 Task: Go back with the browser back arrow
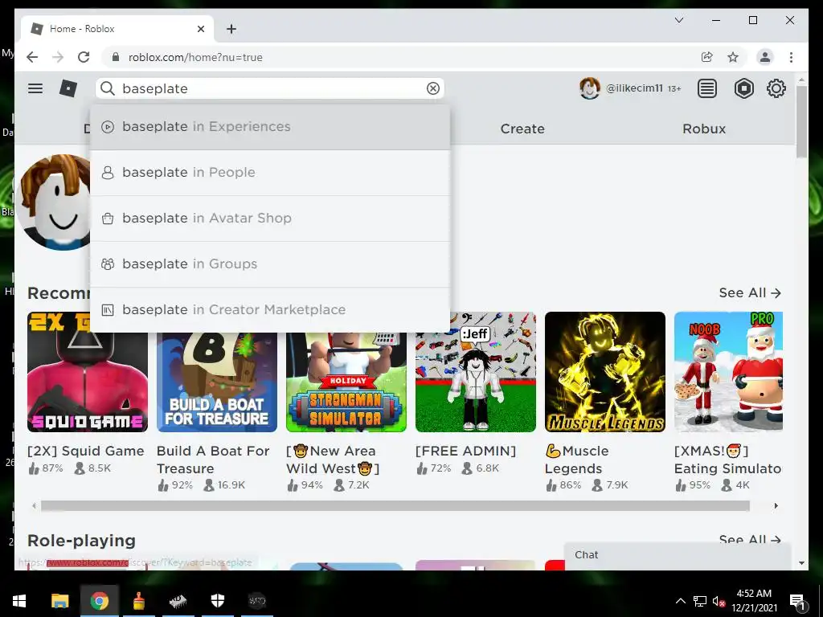(32, 57)
